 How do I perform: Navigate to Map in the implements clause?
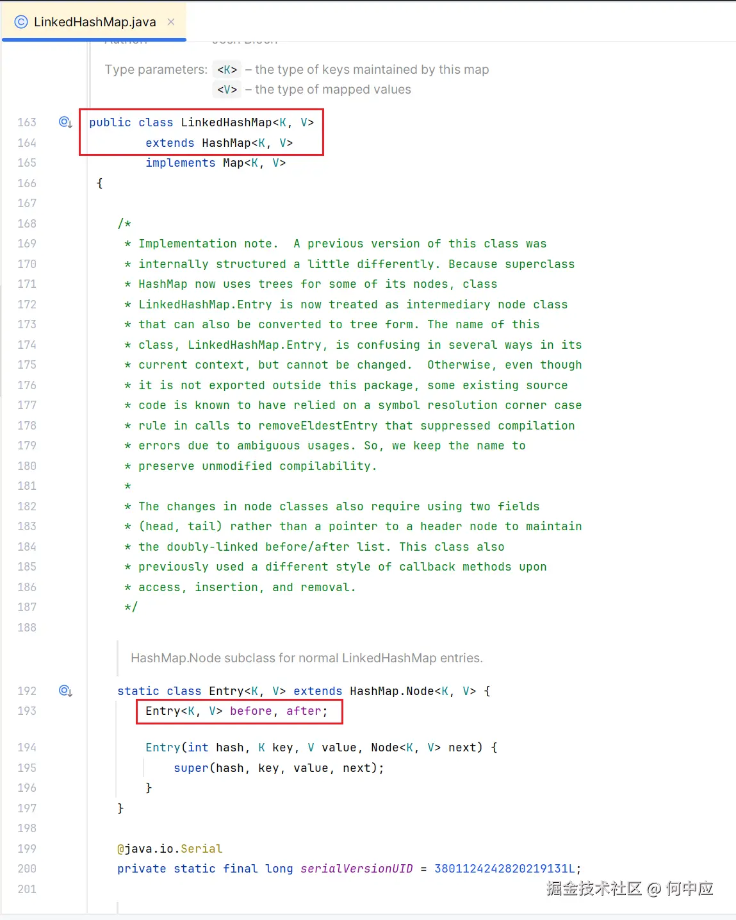click(x=233, y=163)
